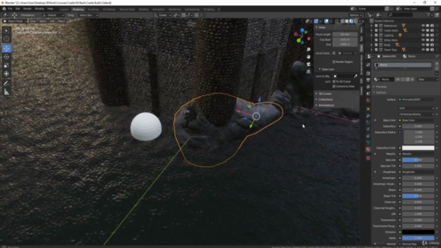Image resolution: width=441 pixels, height=248 pixels.
Task: Click the pin icon in Properties header
Action: pyautogui.click(x=437, y=56)
